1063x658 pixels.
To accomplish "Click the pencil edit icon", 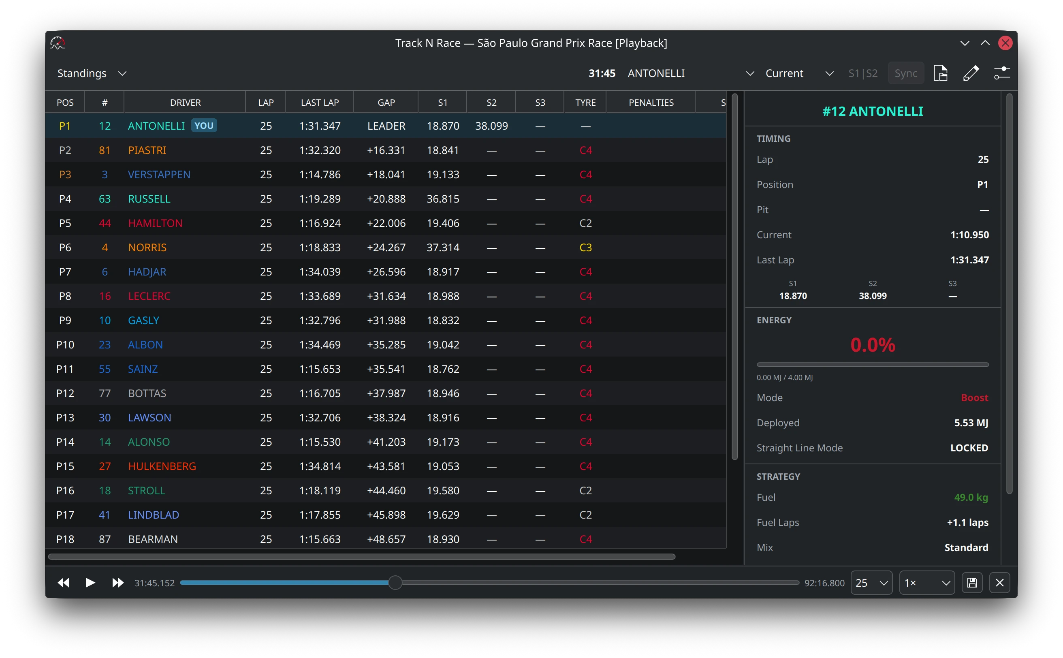I will coord(971,73).
